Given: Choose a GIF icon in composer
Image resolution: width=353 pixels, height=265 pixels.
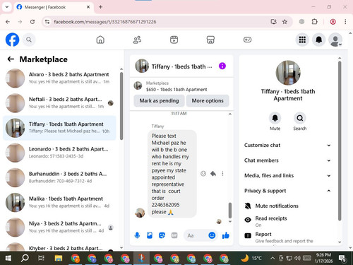Looking at the screenshot, I should tap(174, 235).
